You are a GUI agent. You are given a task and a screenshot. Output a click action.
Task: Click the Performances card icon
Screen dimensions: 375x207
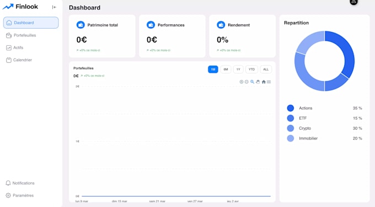pyautogui.click(x=151, y=25)
